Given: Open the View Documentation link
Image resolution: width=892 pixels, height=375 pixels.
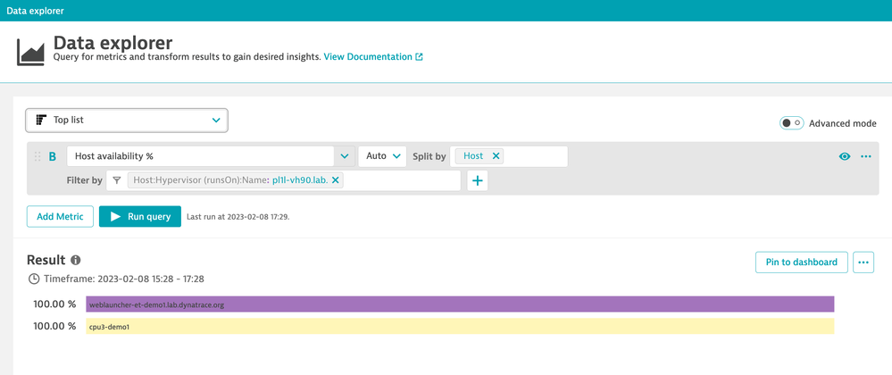Looking at the screenshot, I should (372, 57).
